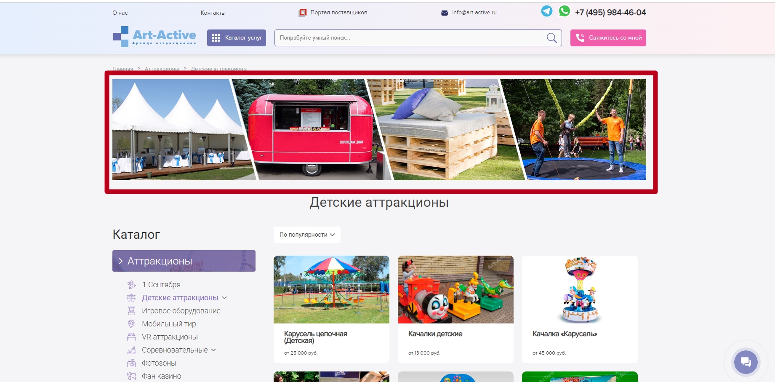Click the Art-Active logo

[x=154, y=37]
